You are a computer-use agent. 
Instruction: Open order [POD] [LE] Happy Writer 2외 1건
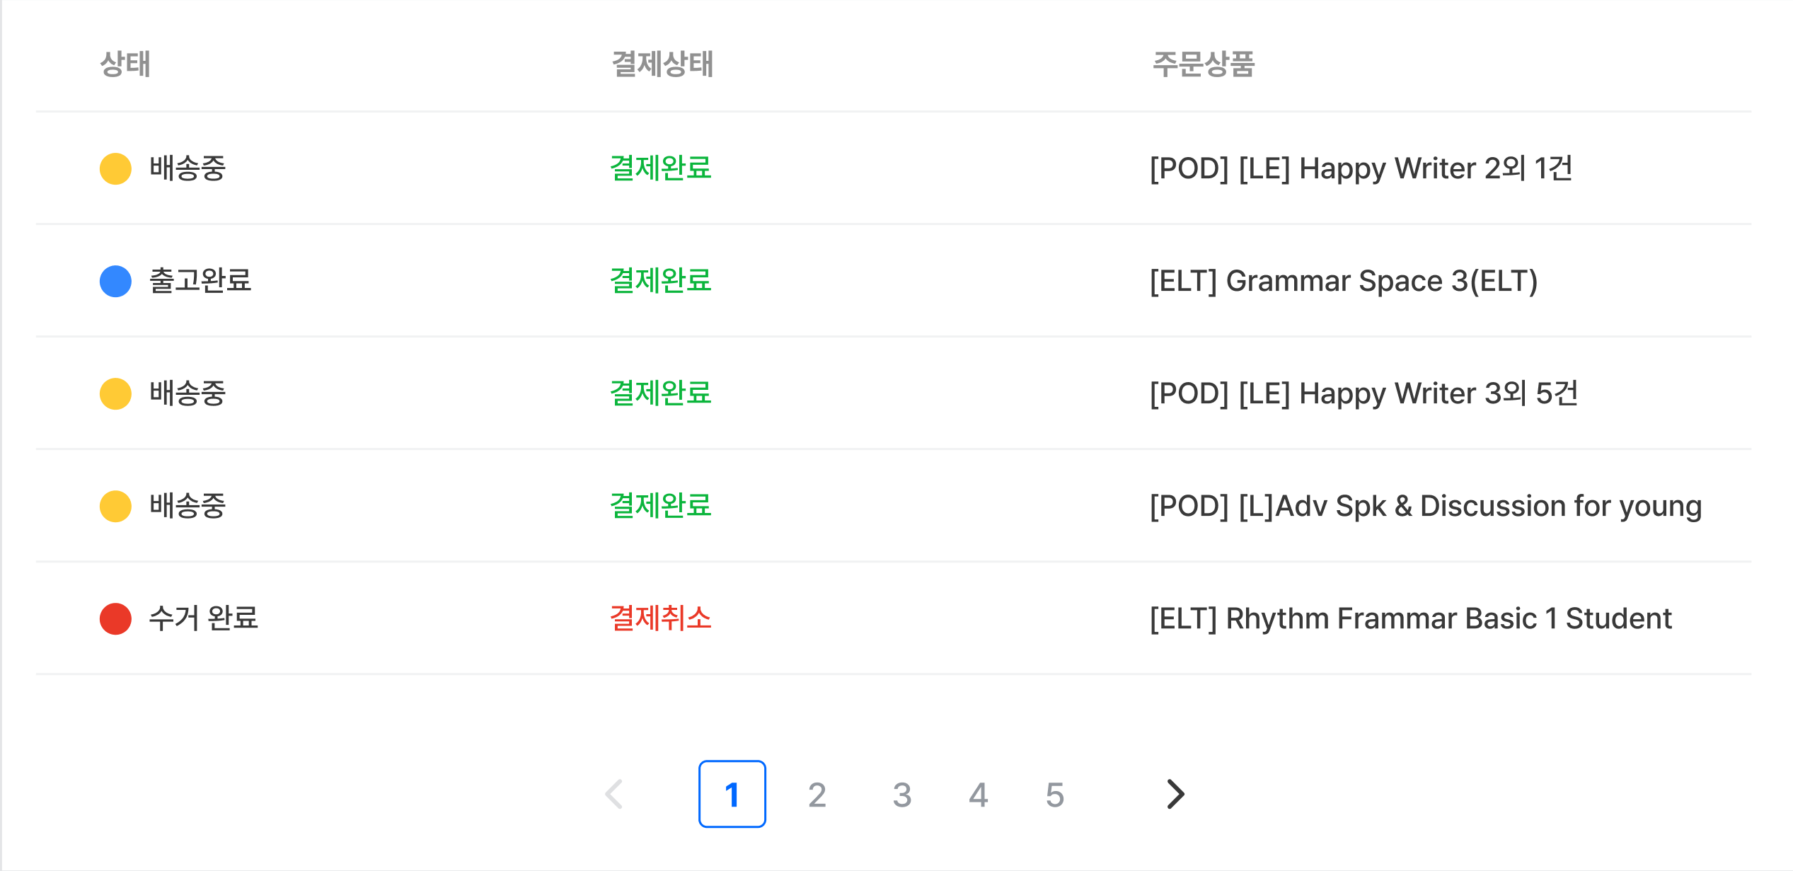[1360, 168]
